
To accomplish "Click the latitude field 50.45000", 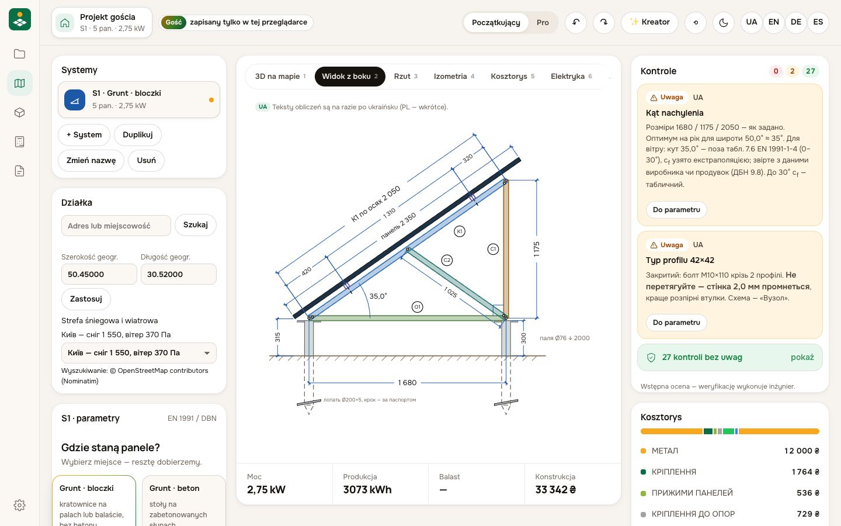I will click(99, 274).
